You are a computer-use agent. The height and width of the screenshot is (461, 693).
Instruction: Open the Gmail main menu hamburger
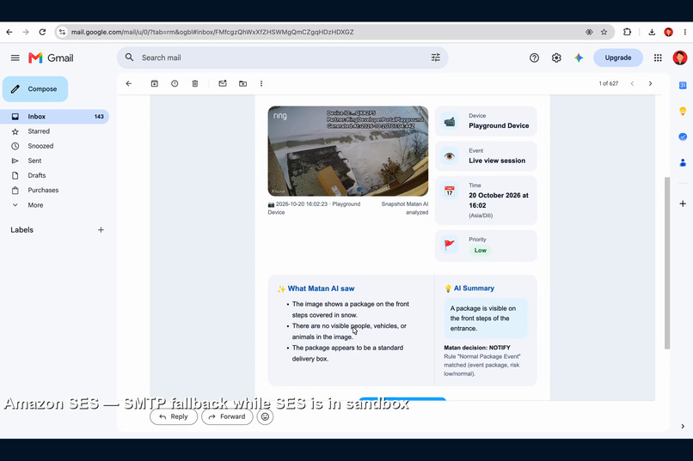[x=15, y=58]
